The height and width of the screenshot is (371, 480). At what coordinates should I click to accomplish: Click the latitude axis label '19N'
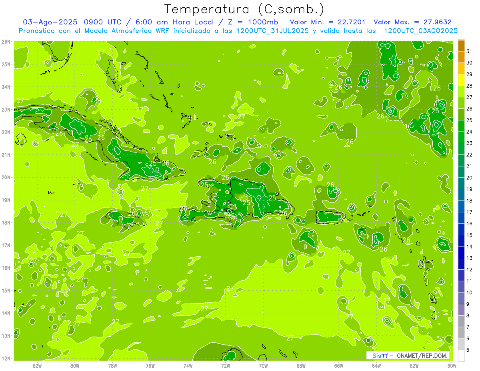point(6,200)
